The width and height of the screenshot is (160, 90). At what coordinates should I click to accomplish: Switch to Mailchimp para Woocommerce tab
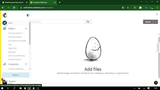14,2
